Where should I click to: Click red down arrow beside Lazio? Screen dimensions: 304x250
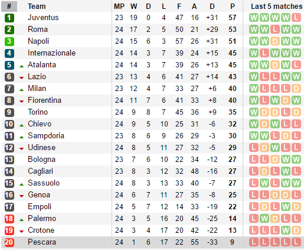point(22,78)
